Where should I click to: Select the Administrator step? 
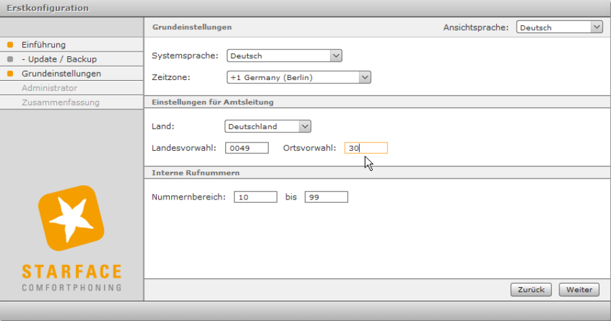coord(72,88)
